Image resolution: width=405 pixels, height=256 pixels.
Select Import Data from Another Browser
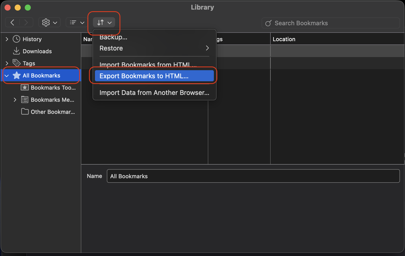(x=154, y=92)
